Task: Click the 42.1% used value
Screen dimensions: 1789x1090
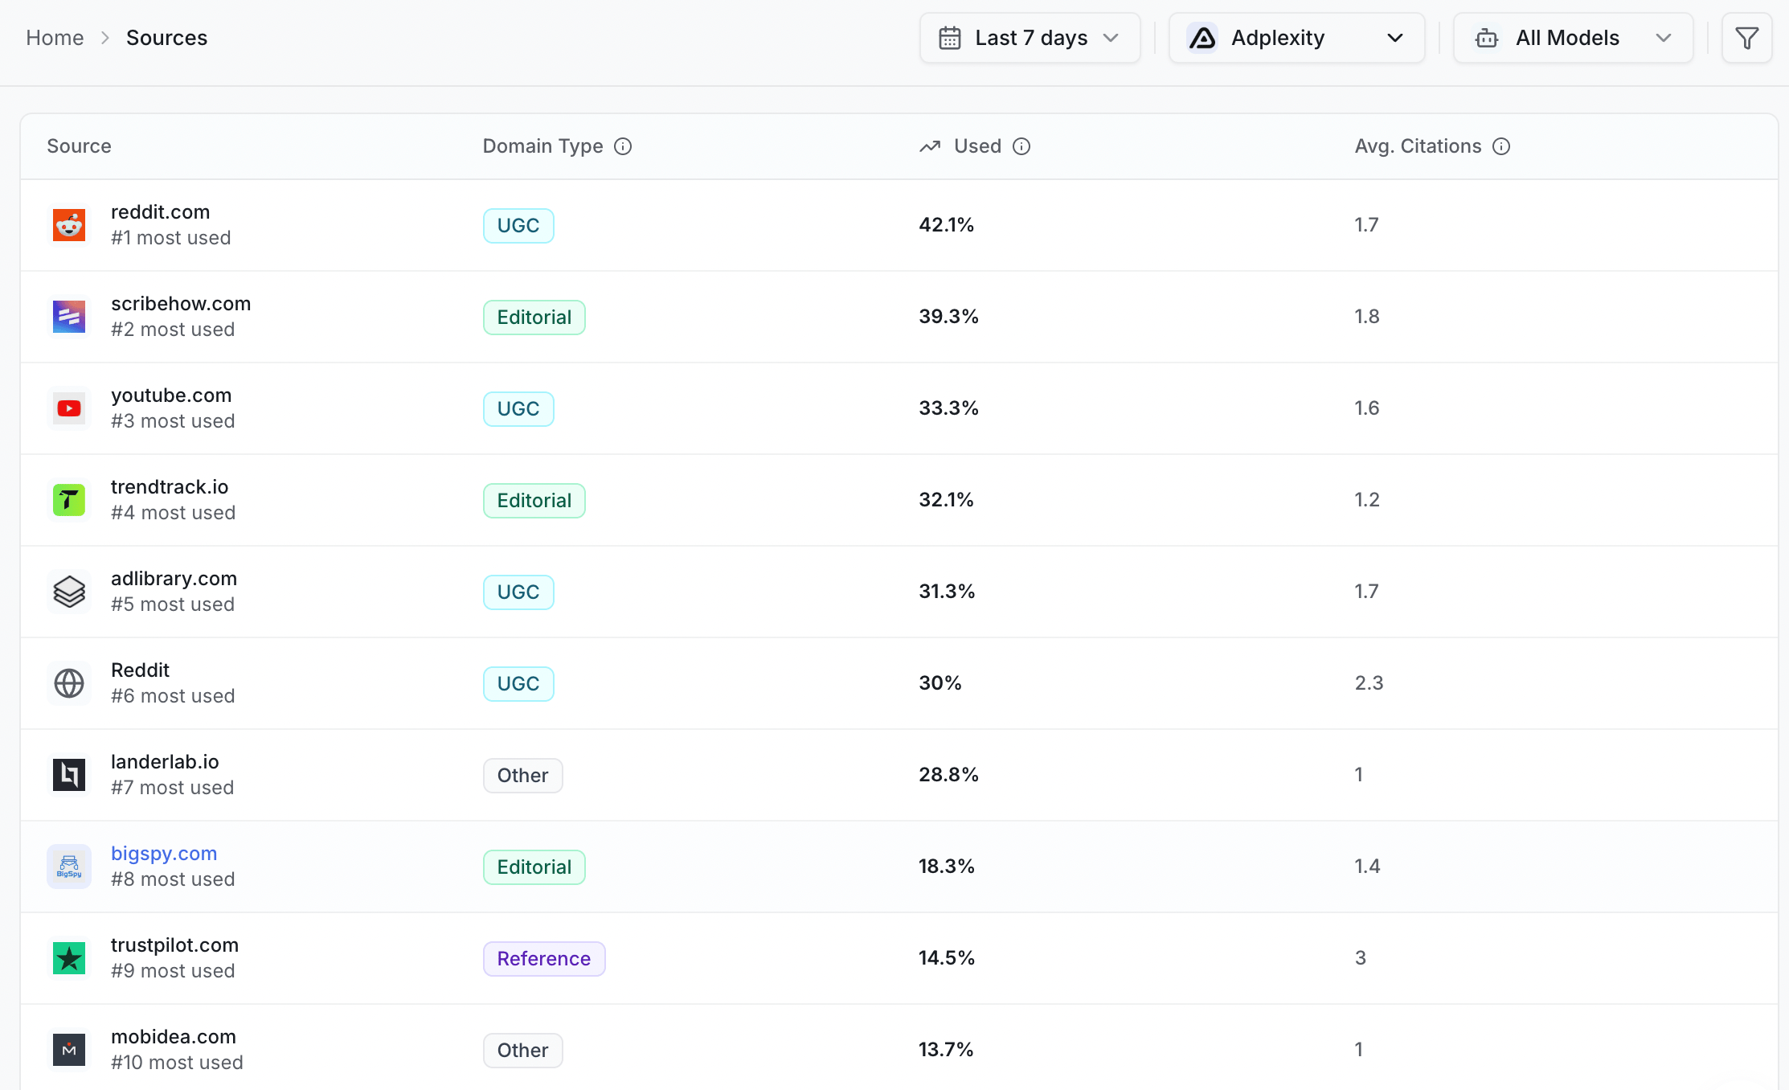Action: coord(947,225)
